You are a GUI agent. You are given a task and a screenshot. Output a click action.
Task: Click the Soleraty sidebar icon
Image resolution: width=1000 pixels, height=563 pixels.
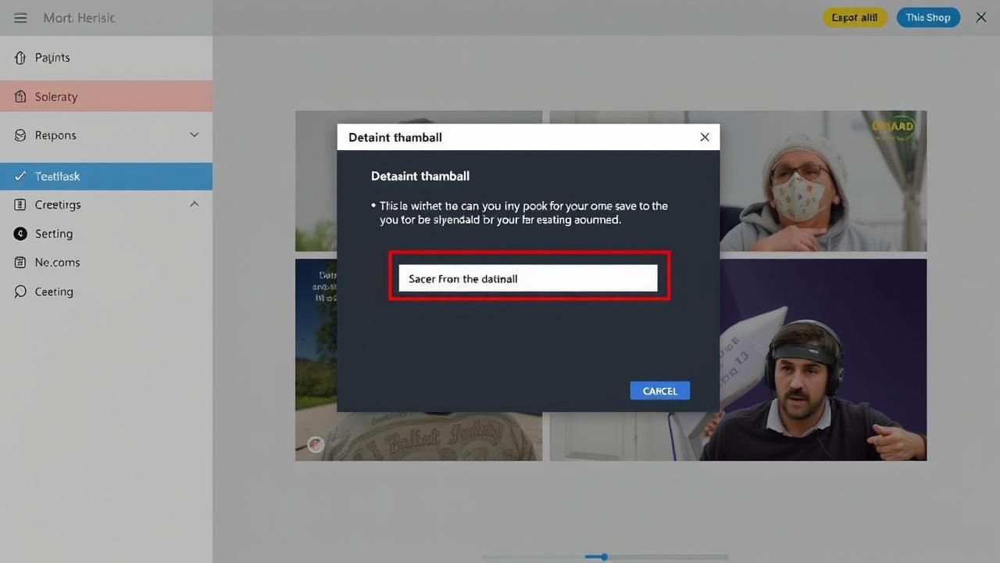click(x=20, y=97)
